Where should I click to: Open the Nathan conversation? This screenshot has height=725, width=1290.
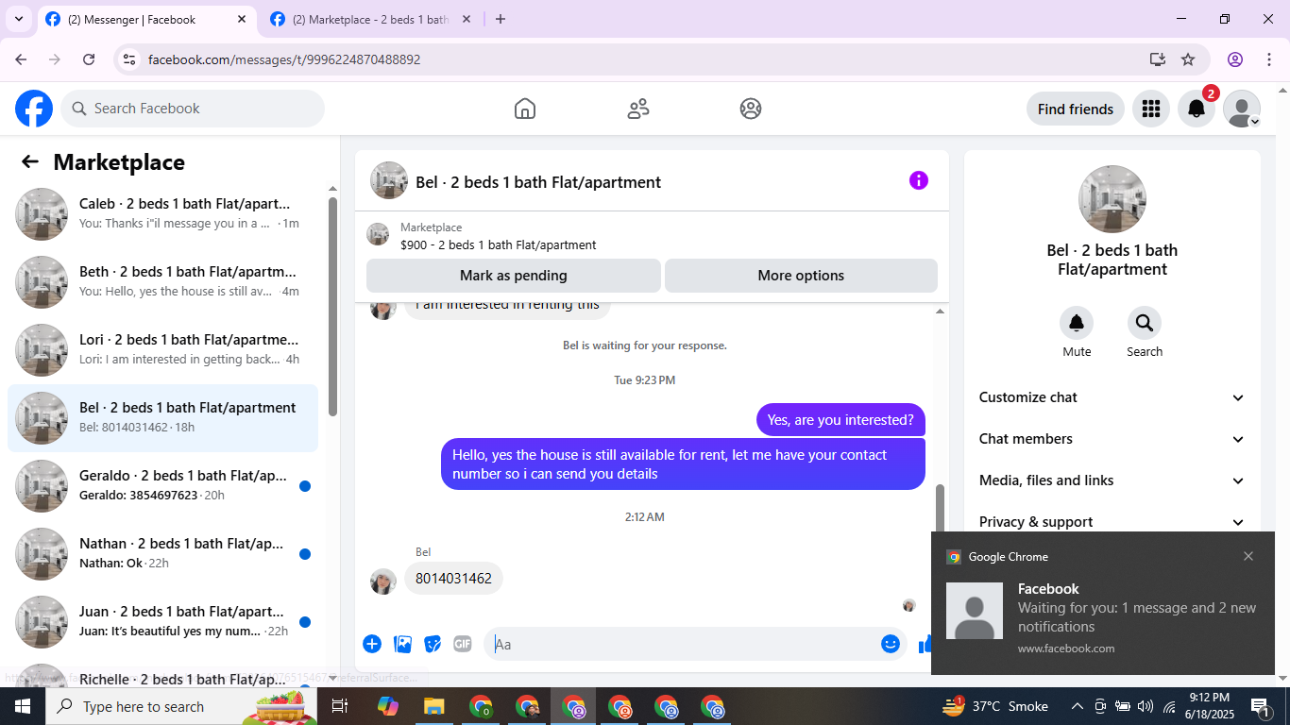coord(162,554)
